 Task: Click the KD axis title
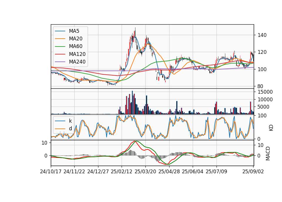point(271,128)
